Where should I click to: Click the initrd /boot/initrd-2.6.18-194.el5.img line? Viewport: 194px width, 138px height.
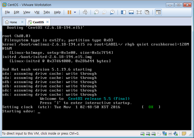[47, 57]
